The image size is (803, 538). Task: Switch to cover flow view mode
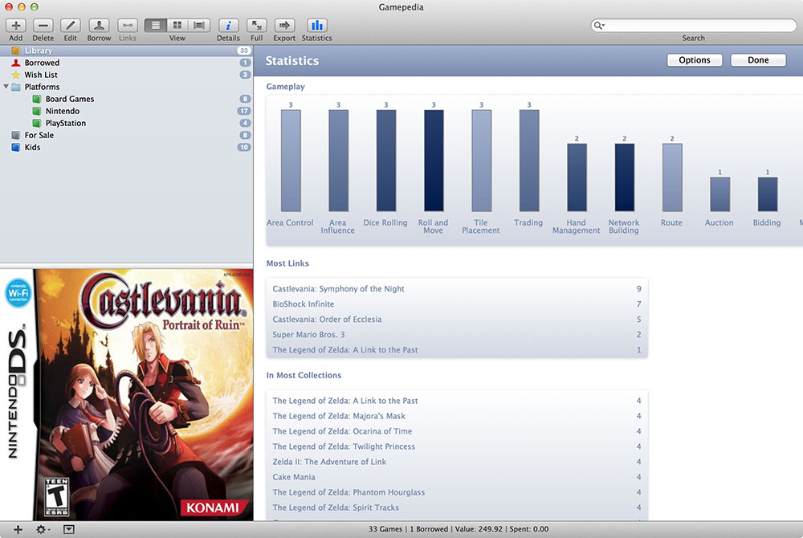(x=200, y=26)
